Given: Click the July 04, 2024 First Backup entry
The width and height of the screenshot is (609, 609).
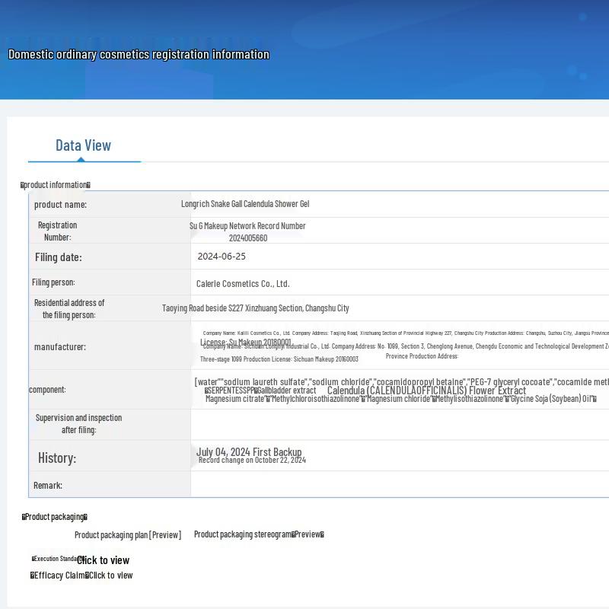Looking at the screenshot, I should 249,451.
